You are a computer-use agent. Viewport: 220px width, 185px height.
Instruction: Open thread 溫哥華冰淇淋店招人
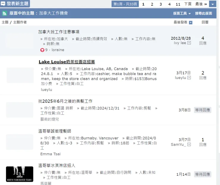pyautogui.click(x=57, y=165)
